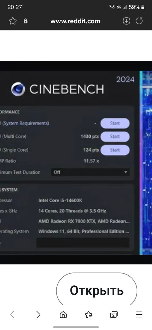Go forward with the right arrow
Screen dimensions: 152x330
[x=38, y=315]
